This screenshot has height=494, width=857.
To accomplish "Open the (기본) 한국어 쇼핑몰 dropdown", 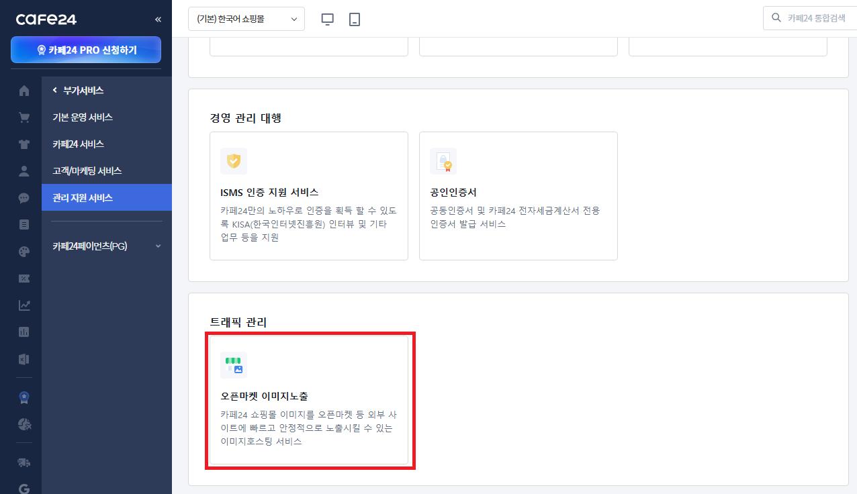I will point(246,19).
